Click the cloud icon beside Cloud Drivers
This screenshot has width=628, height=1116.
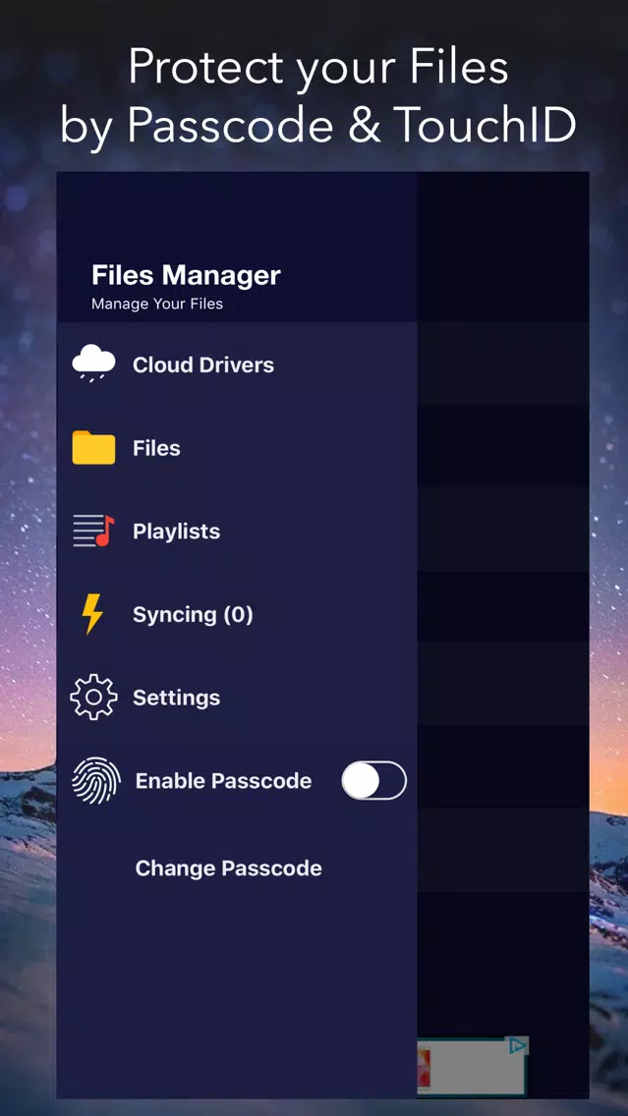(93, 363)
